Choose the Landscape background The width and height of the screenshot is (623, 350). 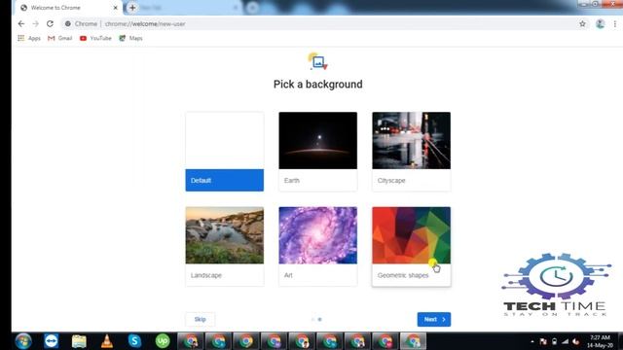click(225, 246)
